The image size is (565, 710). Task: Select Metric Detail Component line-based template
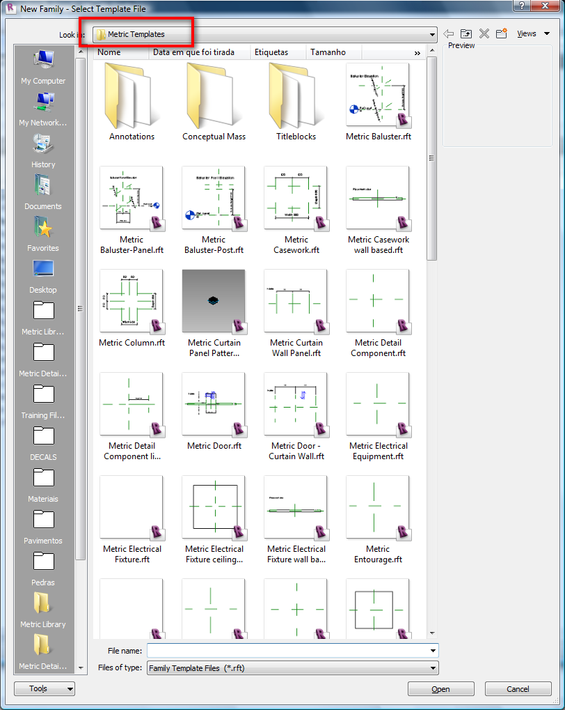click(x=132, y=417)
